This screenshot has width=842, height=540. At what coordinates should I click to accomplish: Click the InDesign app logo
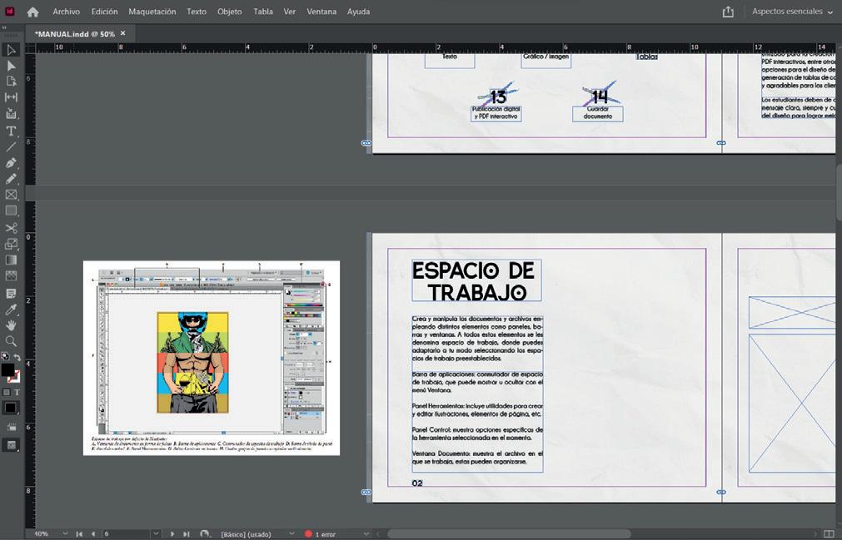pyautogui.click(x=10, y=12)
